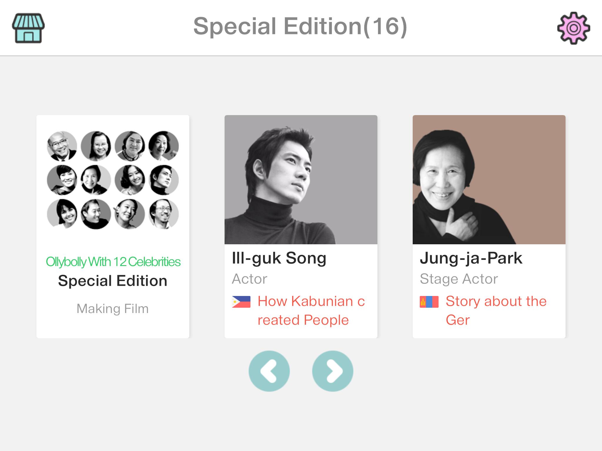Select the Jung-ja-Park name label
The height and width of the screenshot is (451, 602).
[x=471, y=258]
